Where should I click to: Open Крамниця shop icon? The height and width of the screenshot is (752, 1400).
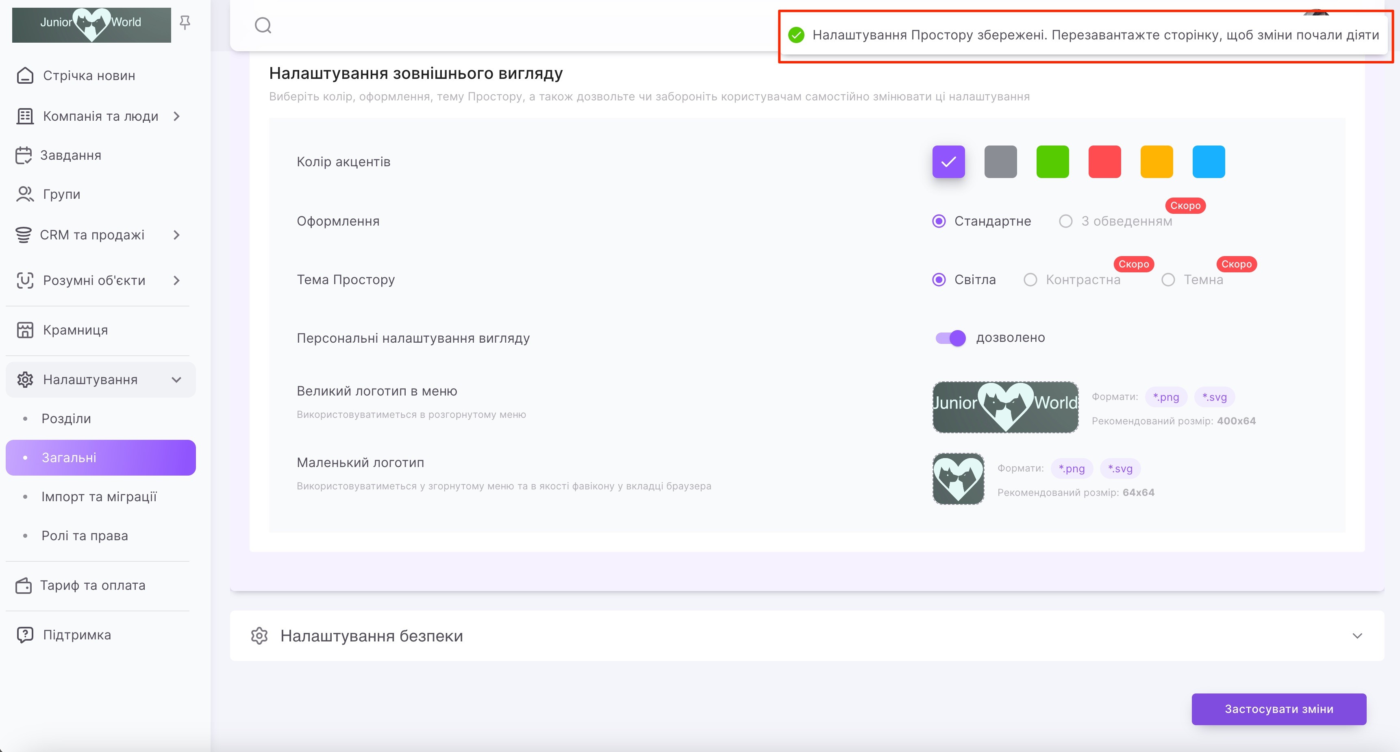coord(25,330)
